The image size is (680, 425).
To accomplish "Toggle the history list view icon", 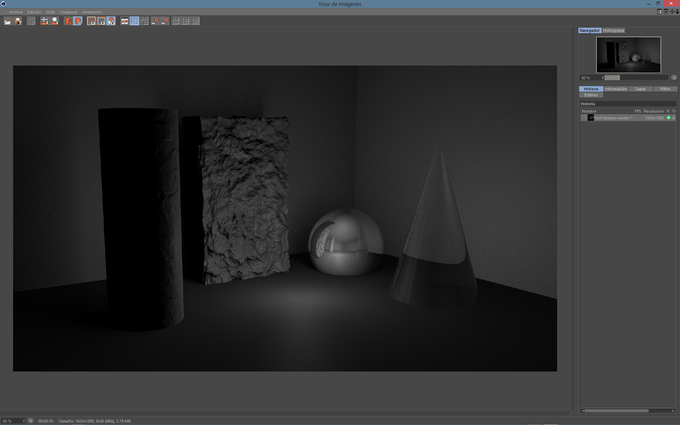I will coord(78,21).
